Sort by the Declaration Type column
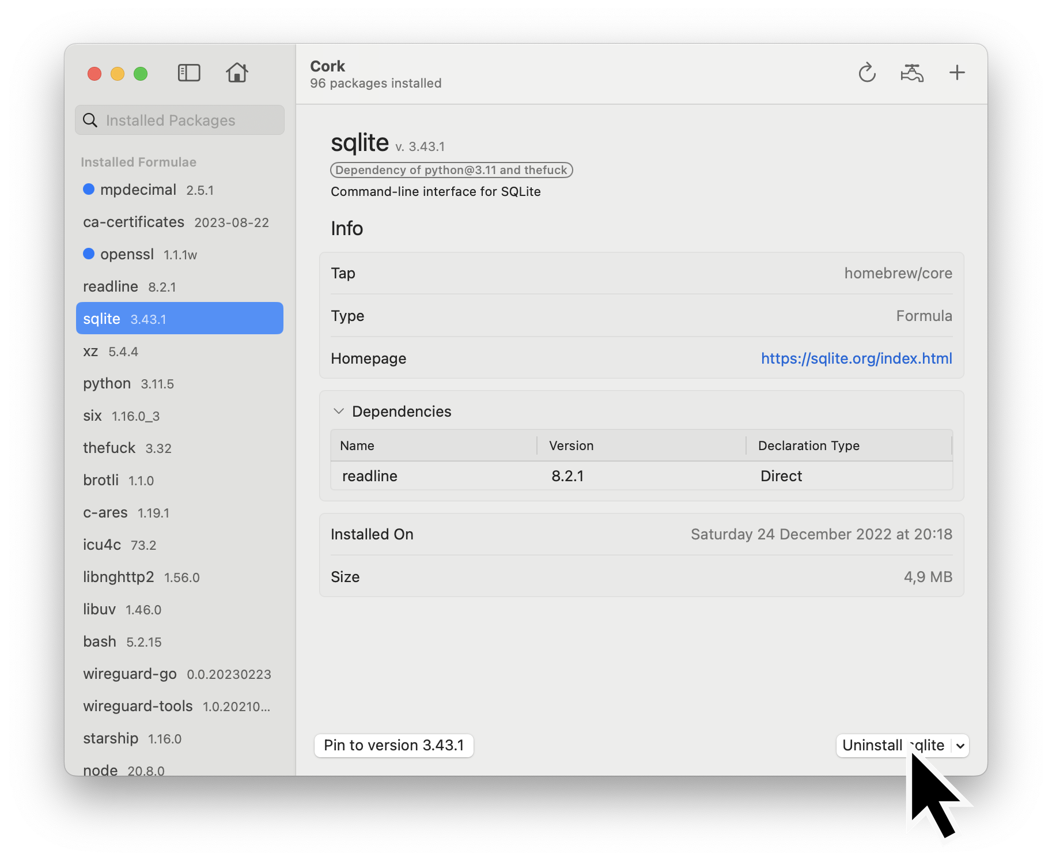 point(808,445)
